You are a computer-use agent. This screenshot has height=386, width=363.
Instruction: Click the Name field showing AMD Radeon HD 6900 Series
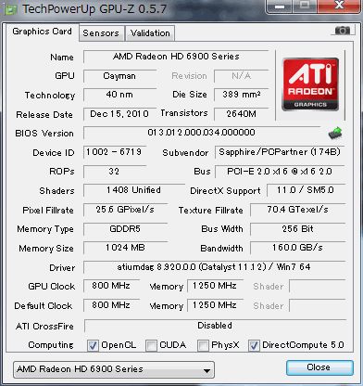[x=176, y=57]
